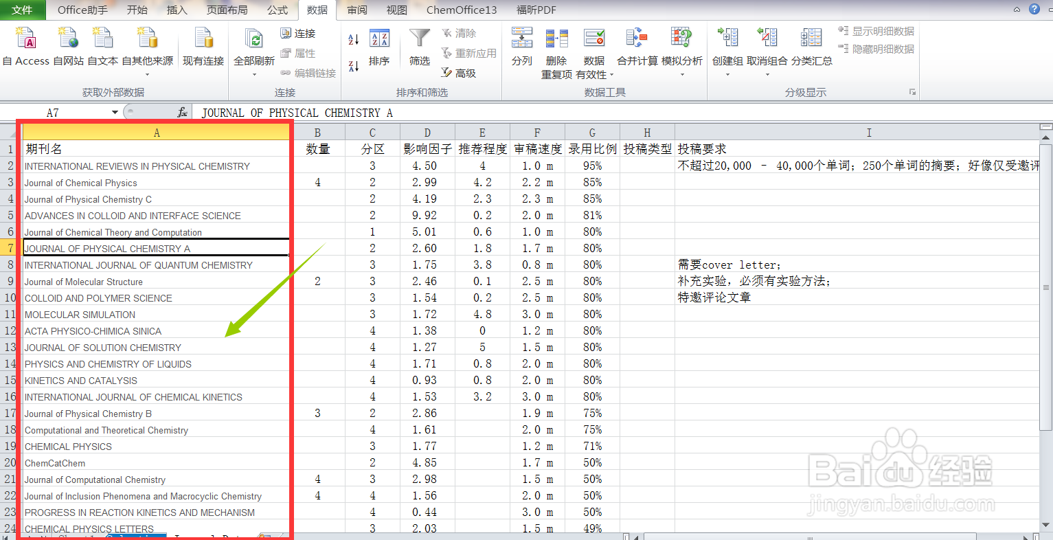Click the 高级 (Advanced) filter button

click(x=462, y=73)
